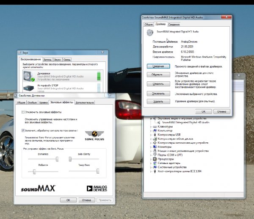Click the storage controllers icon

[155, 143]
